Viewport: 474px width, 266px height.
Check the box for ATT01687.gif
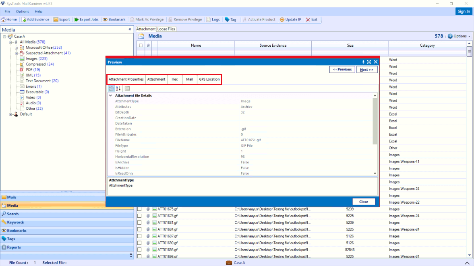[139, 236]
